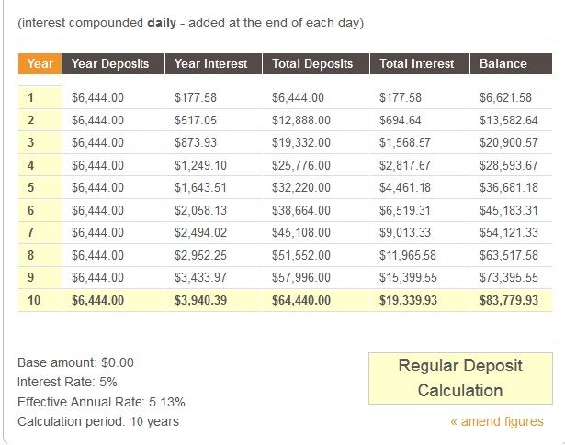The width and height of the screenshot is (565, 445).
Task: Select the year 10 row number
Action: [x=34, y=300]
